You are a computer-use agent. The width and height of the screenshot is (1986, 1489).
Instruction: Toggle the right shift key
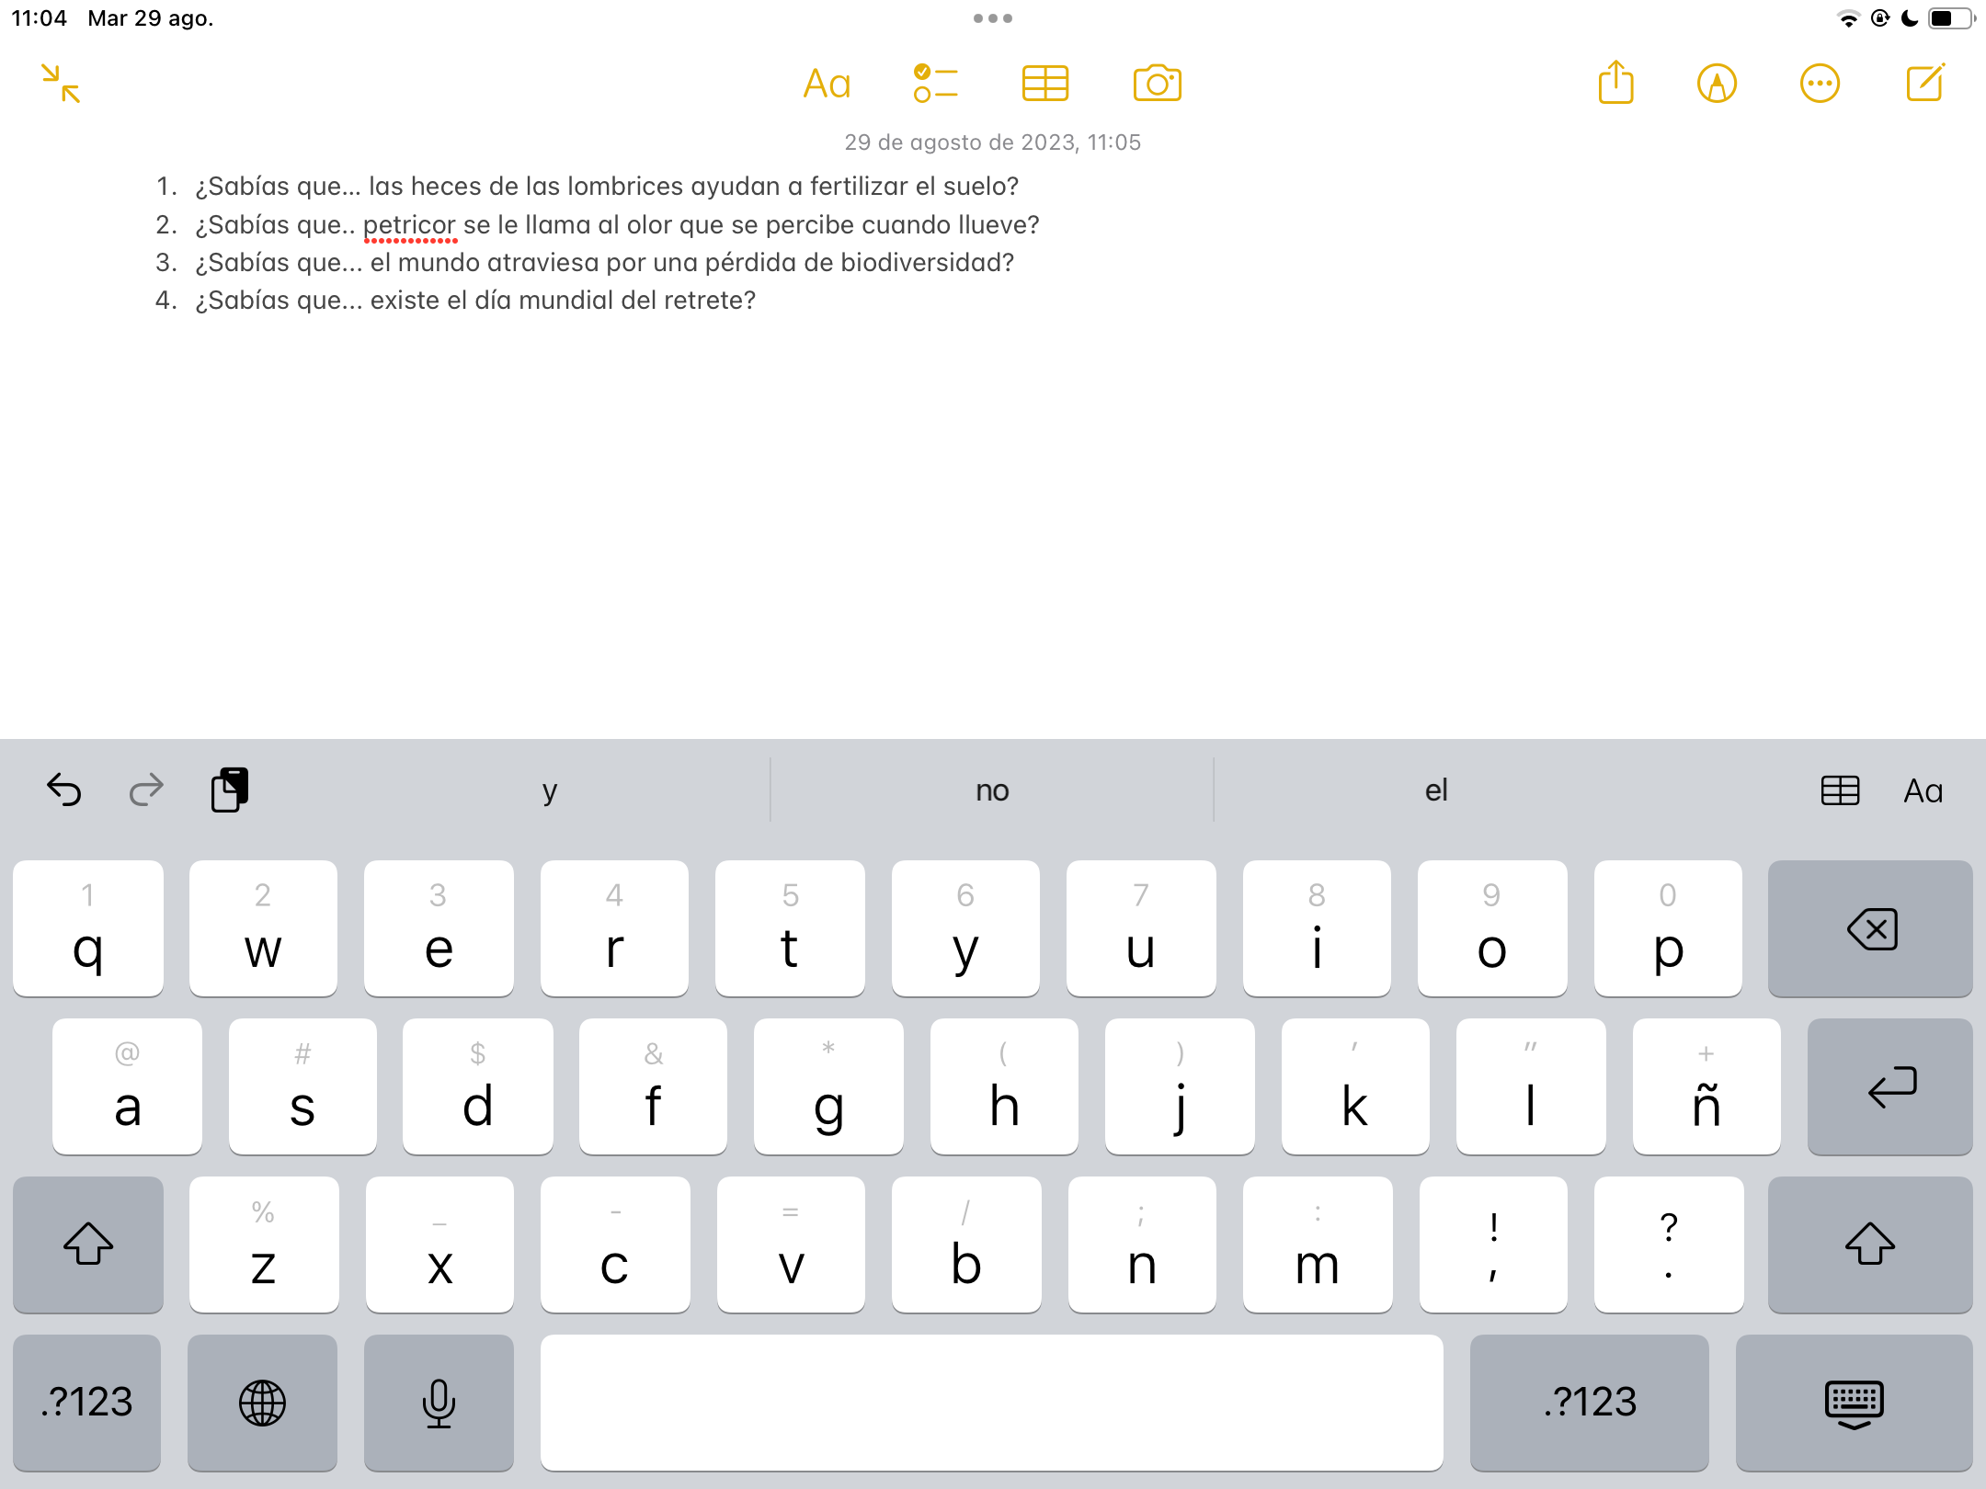[x=1870, y=1245]
